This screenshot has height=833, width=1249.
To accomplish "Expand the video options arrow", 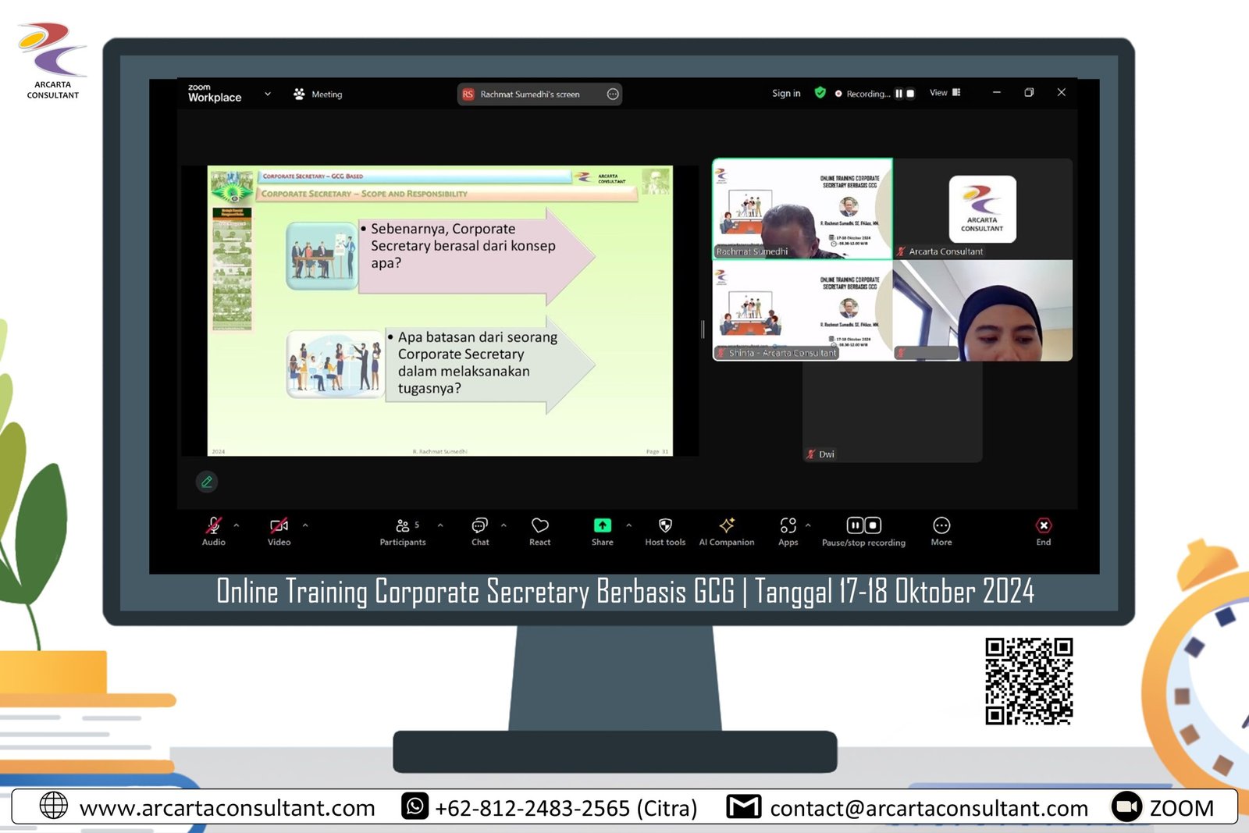I will [x=305, y=525].
